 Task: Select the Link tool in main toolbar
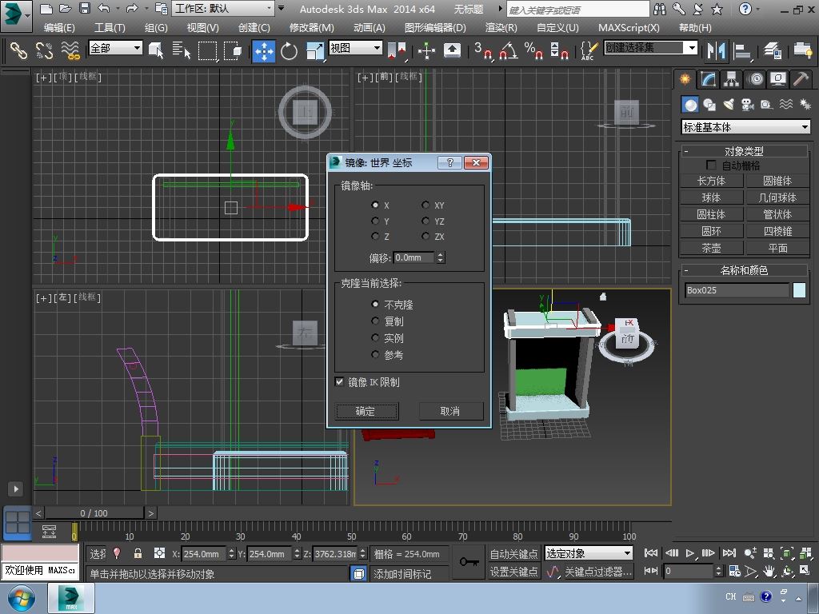(x=18, y=50)
